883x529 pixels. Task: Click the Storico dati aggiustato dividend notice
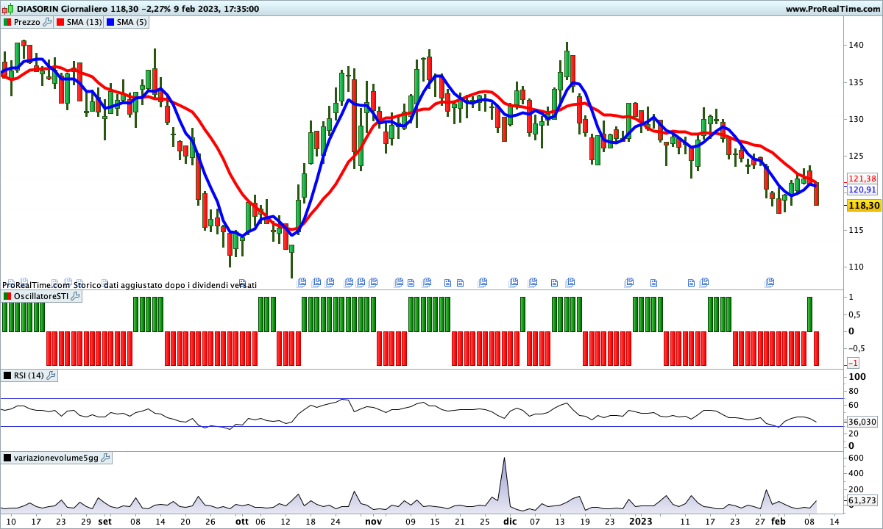[x=166, y=284]
